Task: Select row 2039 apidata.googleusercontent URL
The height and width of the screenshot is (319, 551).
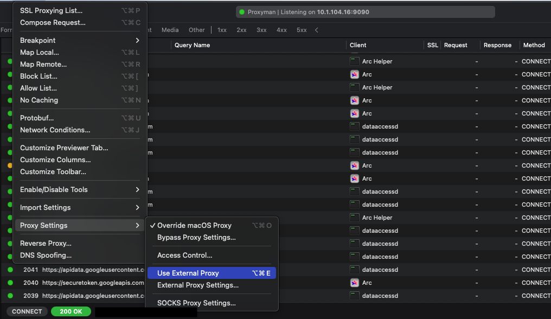Action: [x=93, y=296]
